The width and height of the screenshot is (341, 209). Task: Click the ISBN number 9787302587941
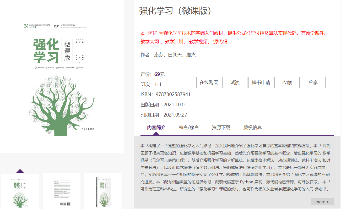(173, 94)
